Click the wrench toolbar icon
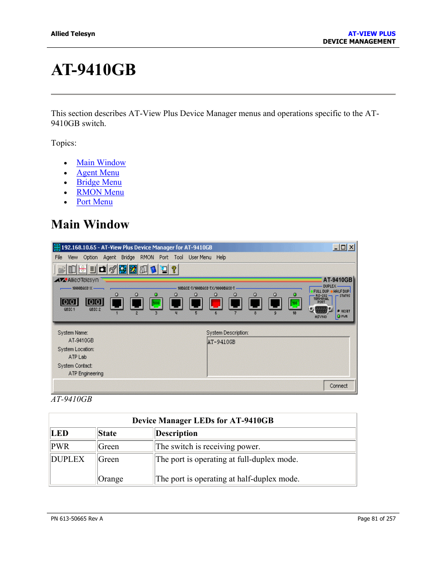 [x=113, y=269]
